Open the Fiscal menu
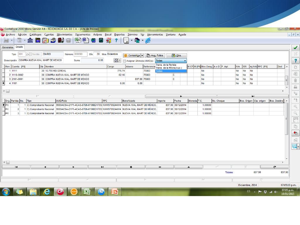Screen dimensions: 300x225 [x=108, y=35]
